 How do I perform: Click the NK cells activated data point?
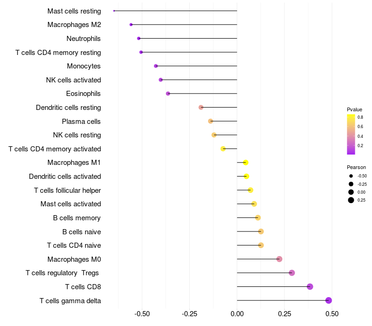click(x=160, y=80)
